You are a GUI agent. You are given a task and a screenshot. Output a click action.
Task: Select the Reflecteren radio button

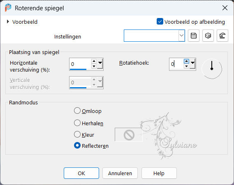pyautogui.click(x=77, y=146)
